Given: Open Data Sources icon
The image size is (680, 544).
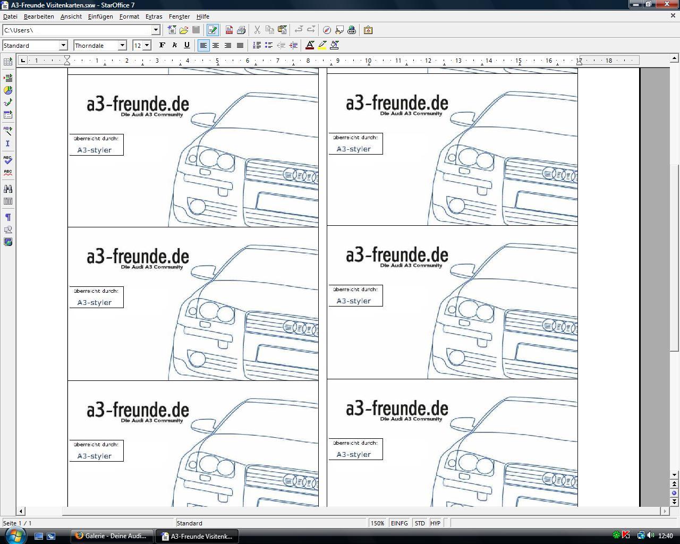Looking at the screenshot, I should (x=8, y=201).
